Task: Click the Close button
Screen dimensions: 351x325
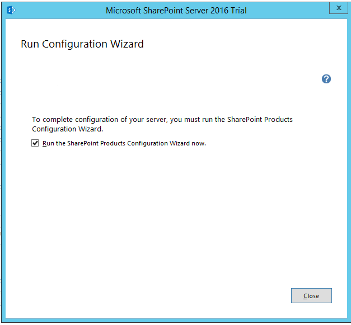Action: tap(311, 295)
